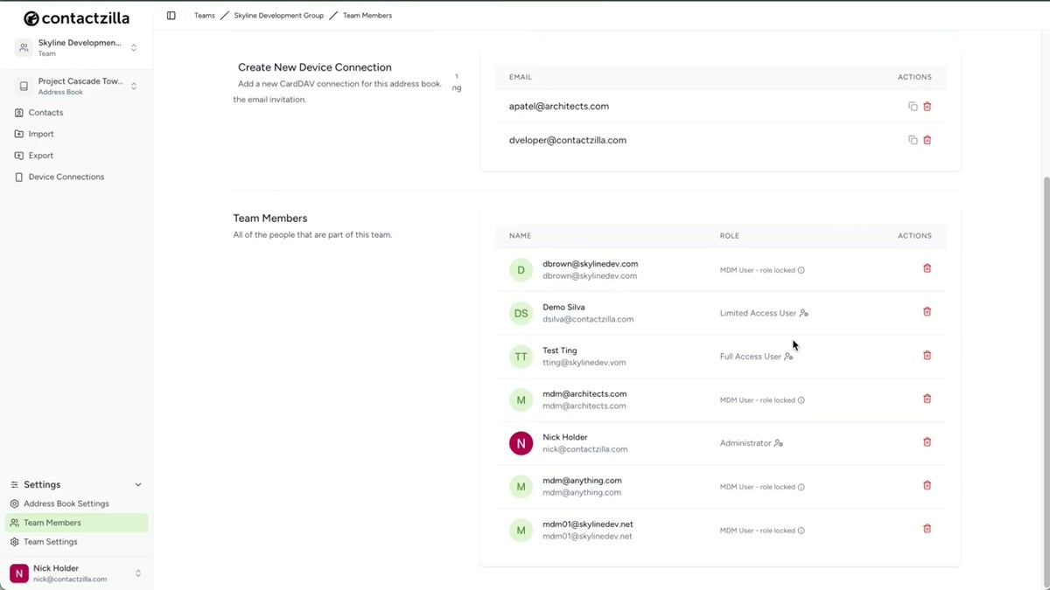Open Teams from the breadcrumb
Screen dimensions: 1050x590
point(204,15)
